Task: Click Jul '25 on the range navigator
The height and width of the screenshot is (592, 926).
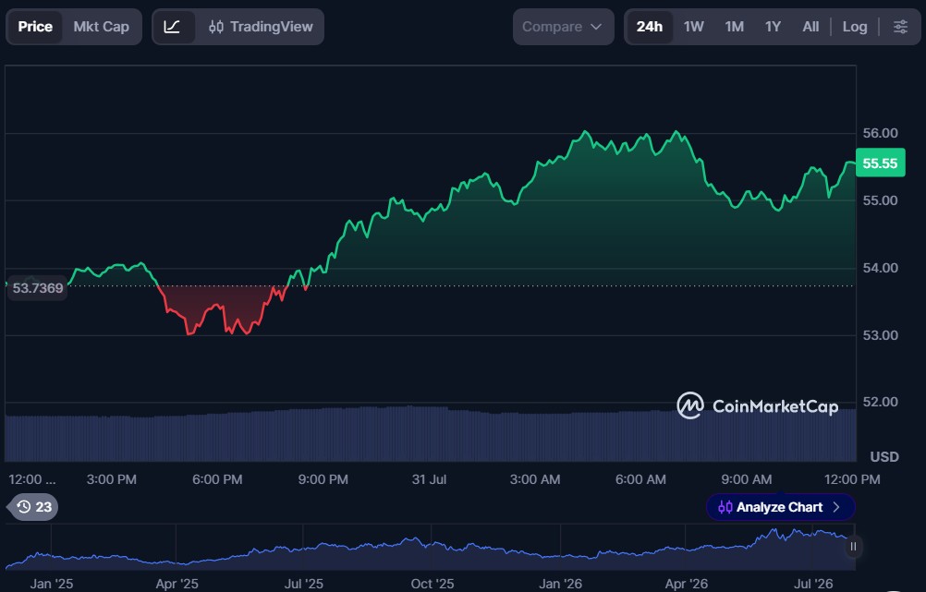Action: [303, 584]
